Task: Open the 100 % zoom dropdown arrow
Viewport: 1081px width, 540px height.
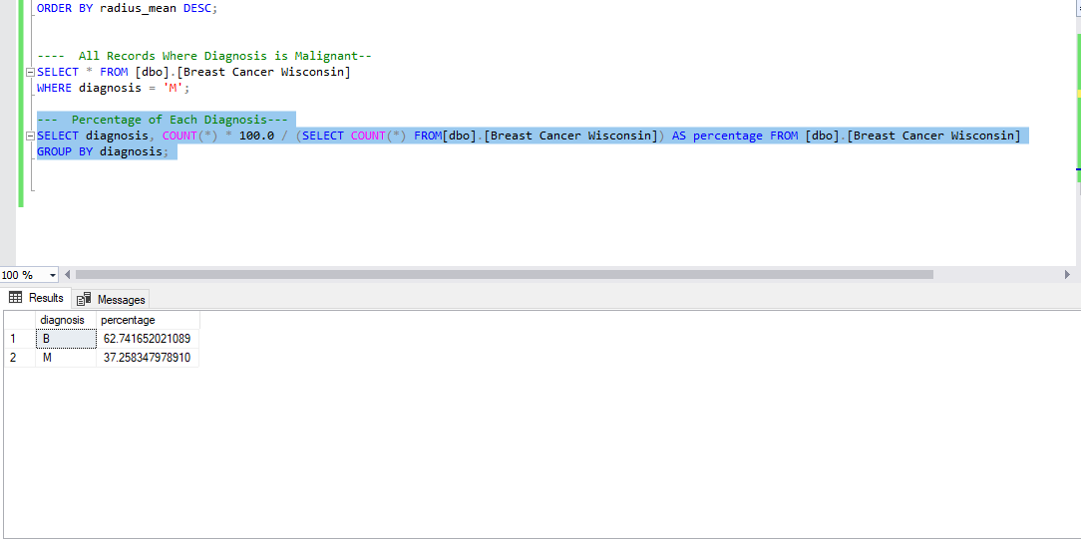Action: tap(53, 275)
